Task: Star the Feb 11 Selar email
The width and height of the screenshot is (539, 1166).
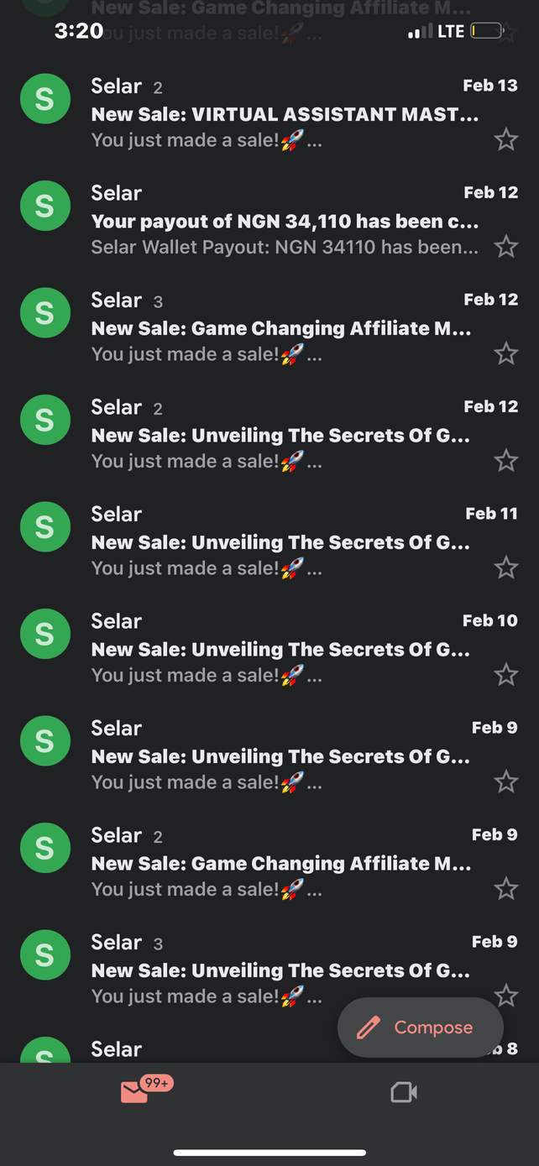Action: [x=505, y=568]
